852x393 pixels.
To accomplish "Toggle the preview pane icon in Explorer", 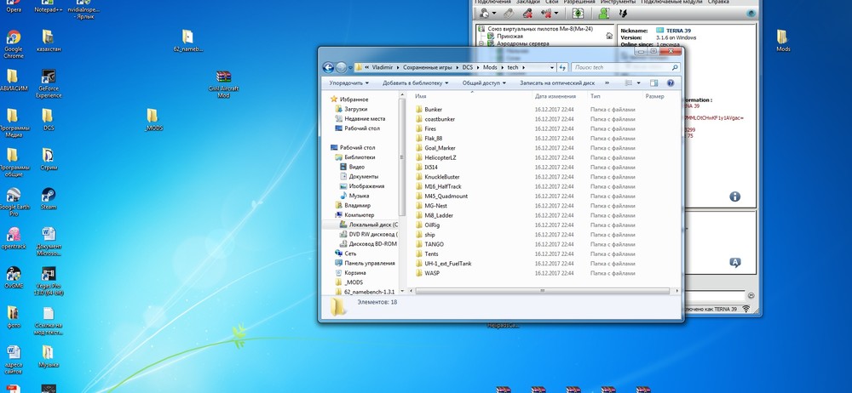I will click(x=654, y=83).
